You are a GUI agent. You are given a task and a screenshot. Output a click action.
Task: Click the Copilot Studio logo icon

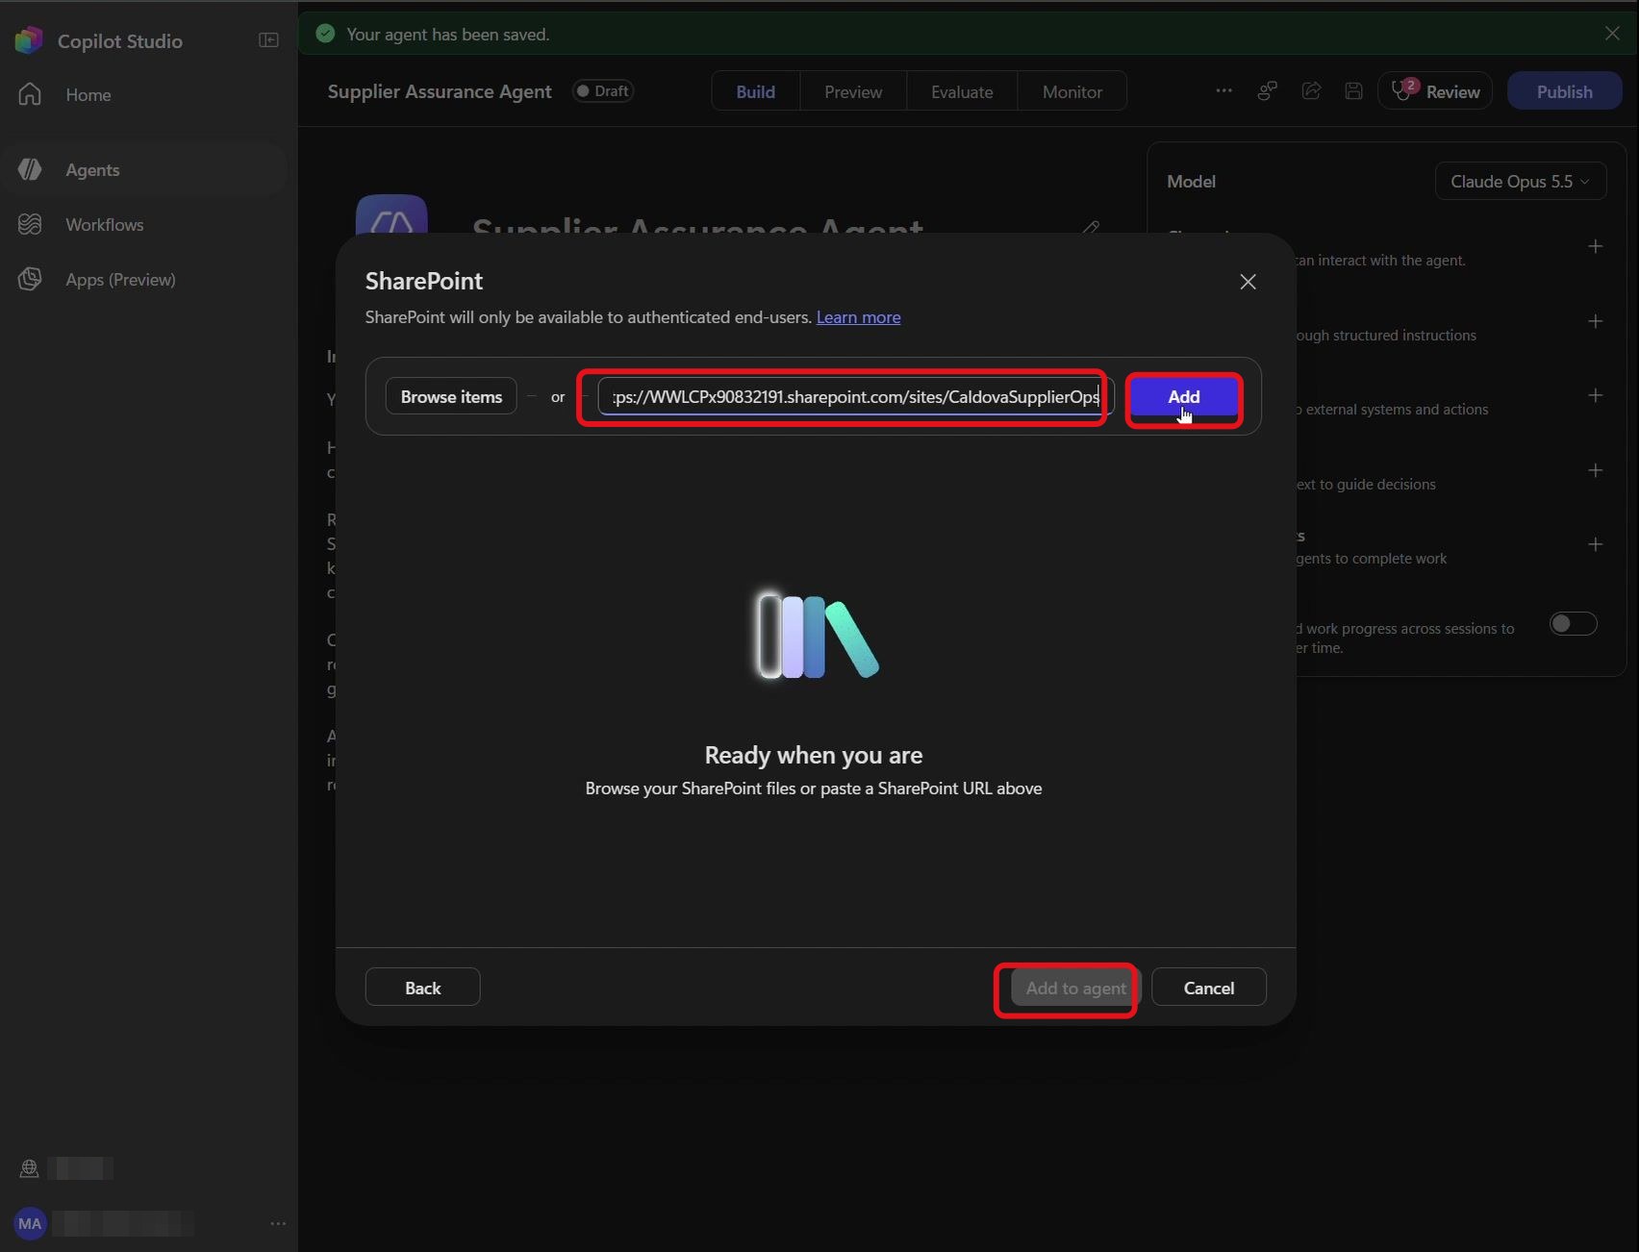pyautogui.click(x=29, y=40)
